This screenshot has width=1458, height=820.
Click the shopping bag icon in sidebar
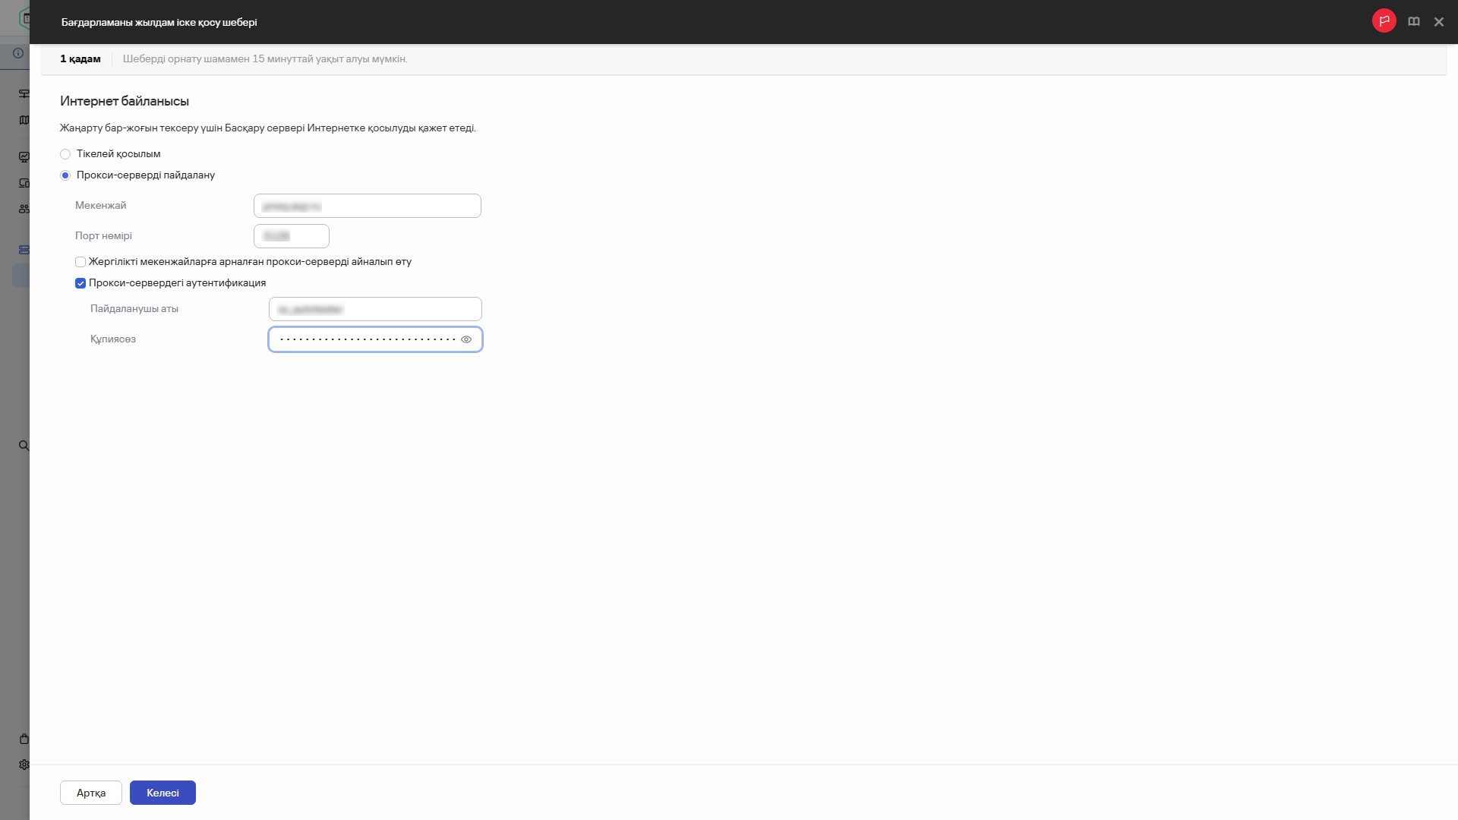[24, 739]
